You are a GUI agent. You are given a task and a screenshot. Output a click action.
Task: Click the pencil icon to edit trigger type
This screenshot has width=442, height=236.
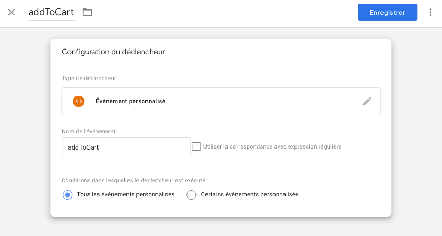pyautogui.click(x=367, y=101)
